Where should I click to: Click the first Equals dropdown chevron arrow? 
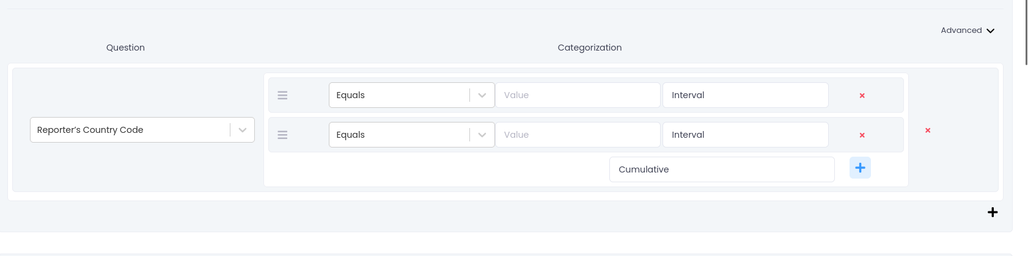pos(482,95)
